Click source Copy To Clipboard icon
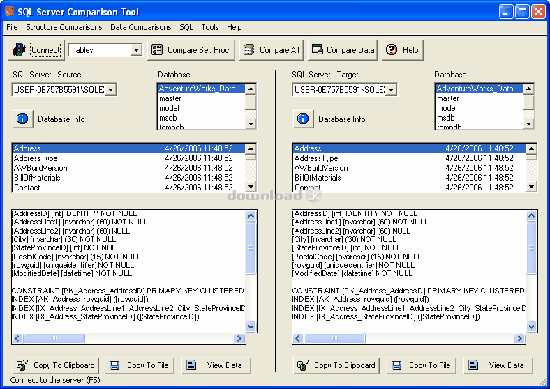The width and height of the screenshot is (550, 389). point(22,365)
